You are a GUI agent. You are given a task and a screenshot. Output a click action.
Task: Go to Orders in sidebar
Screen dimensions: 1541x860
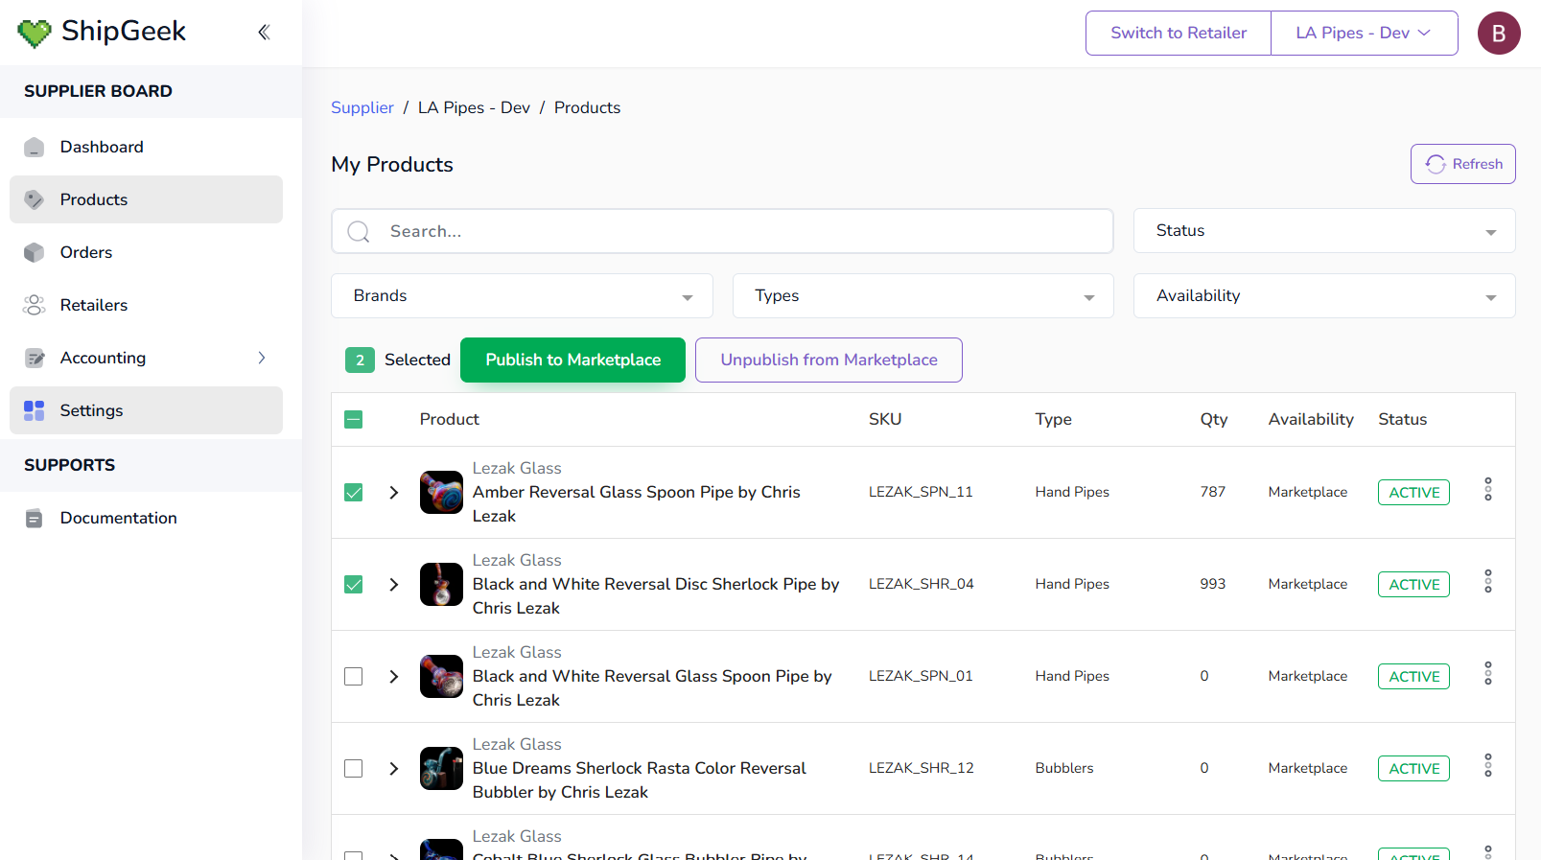[x=146, y=252]
